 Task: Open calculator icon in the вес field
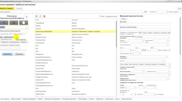(145, 50)
